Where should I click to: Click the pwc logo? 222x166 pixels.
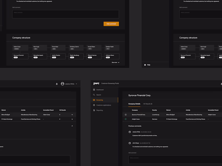(x=96, y=84)
